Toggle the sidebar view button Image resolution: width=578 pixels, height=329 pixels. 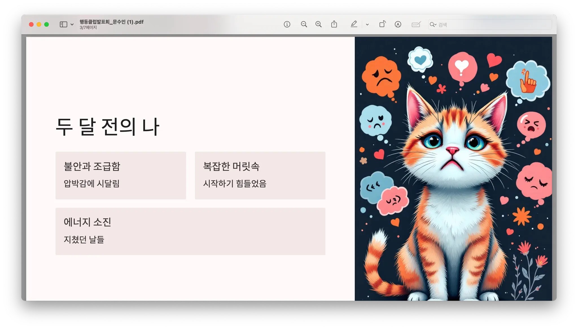(64, 25)
